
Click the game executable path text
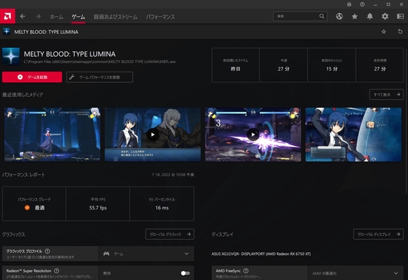(100, 62)
